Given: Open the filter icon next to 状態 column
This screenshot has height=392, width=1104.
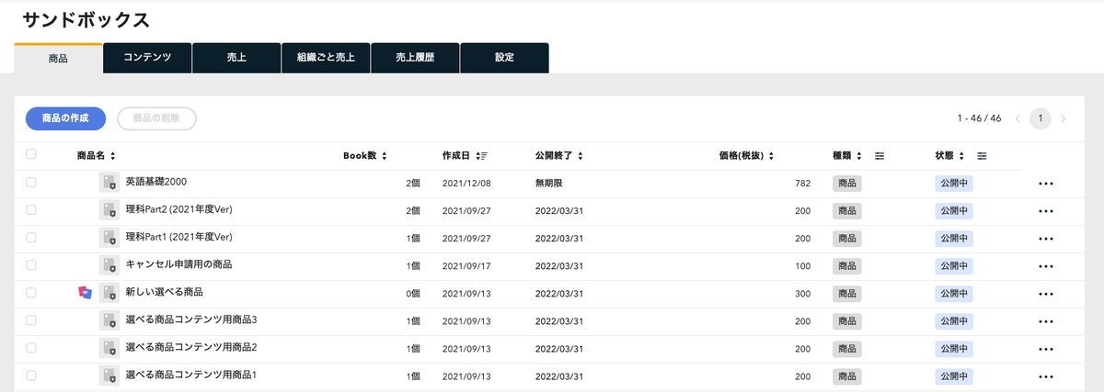Looking at the screenshot, I should pos(982,156).
